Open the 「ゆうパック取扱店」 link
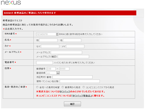This screenshot has width=145, height=109. [x=81, y=96]
